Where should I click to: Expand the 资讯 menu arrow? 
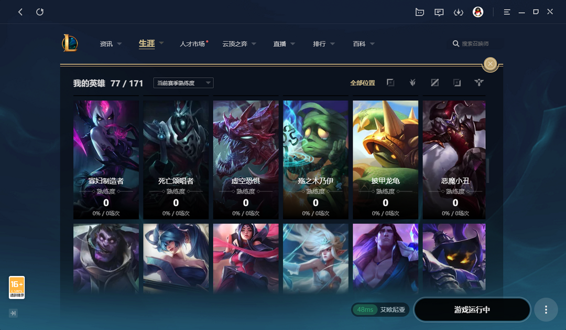point(119,44)
